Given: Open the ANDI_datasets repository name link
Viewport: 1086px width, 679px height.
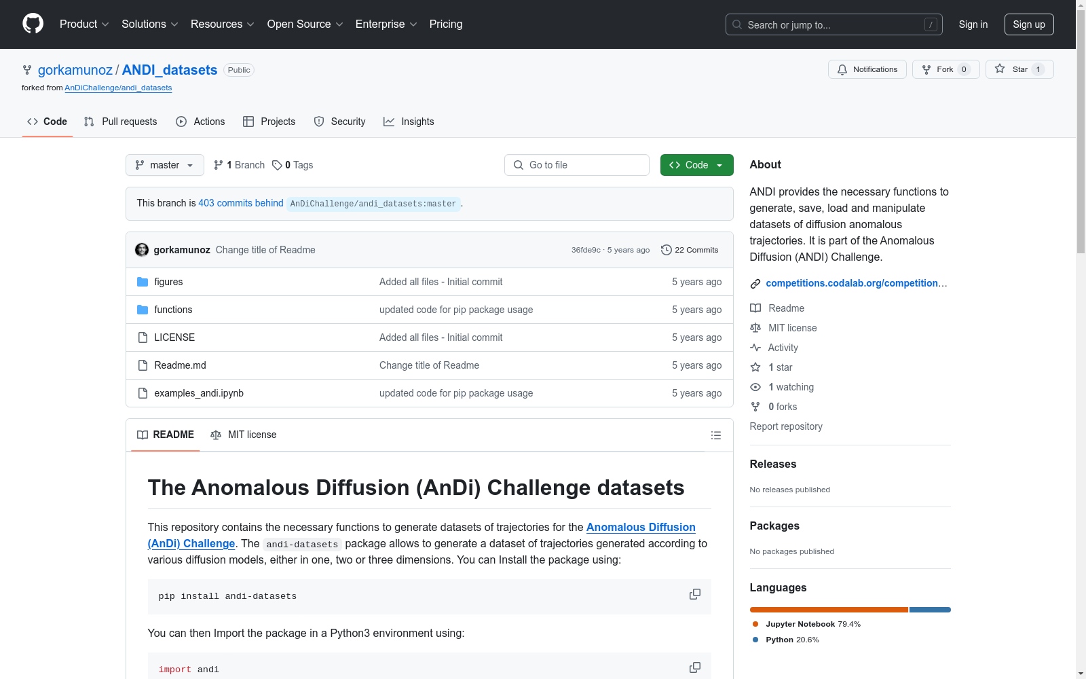Looking at the screenshot, I should [170, 70].
